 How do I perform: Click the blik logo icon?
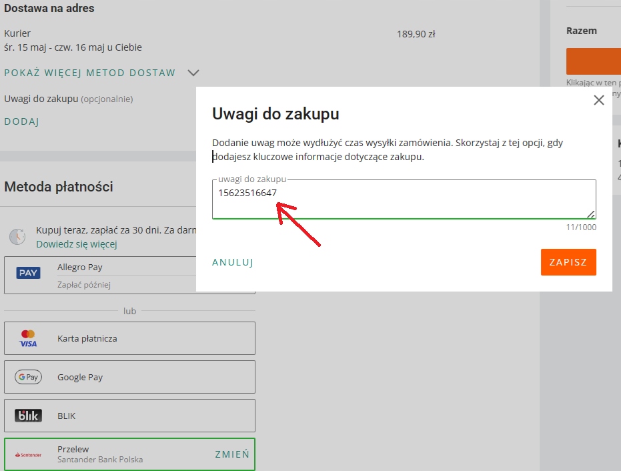[x=28, y=416]
